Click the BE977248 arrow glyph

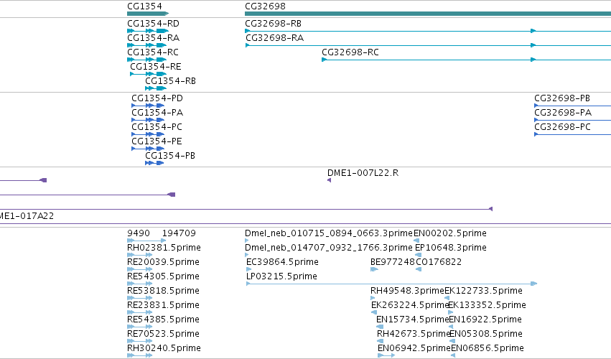(374, 269)
